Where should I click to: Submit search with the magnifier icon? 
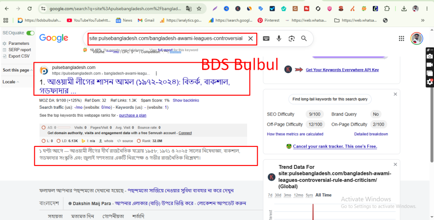click(x=304, y=38)
